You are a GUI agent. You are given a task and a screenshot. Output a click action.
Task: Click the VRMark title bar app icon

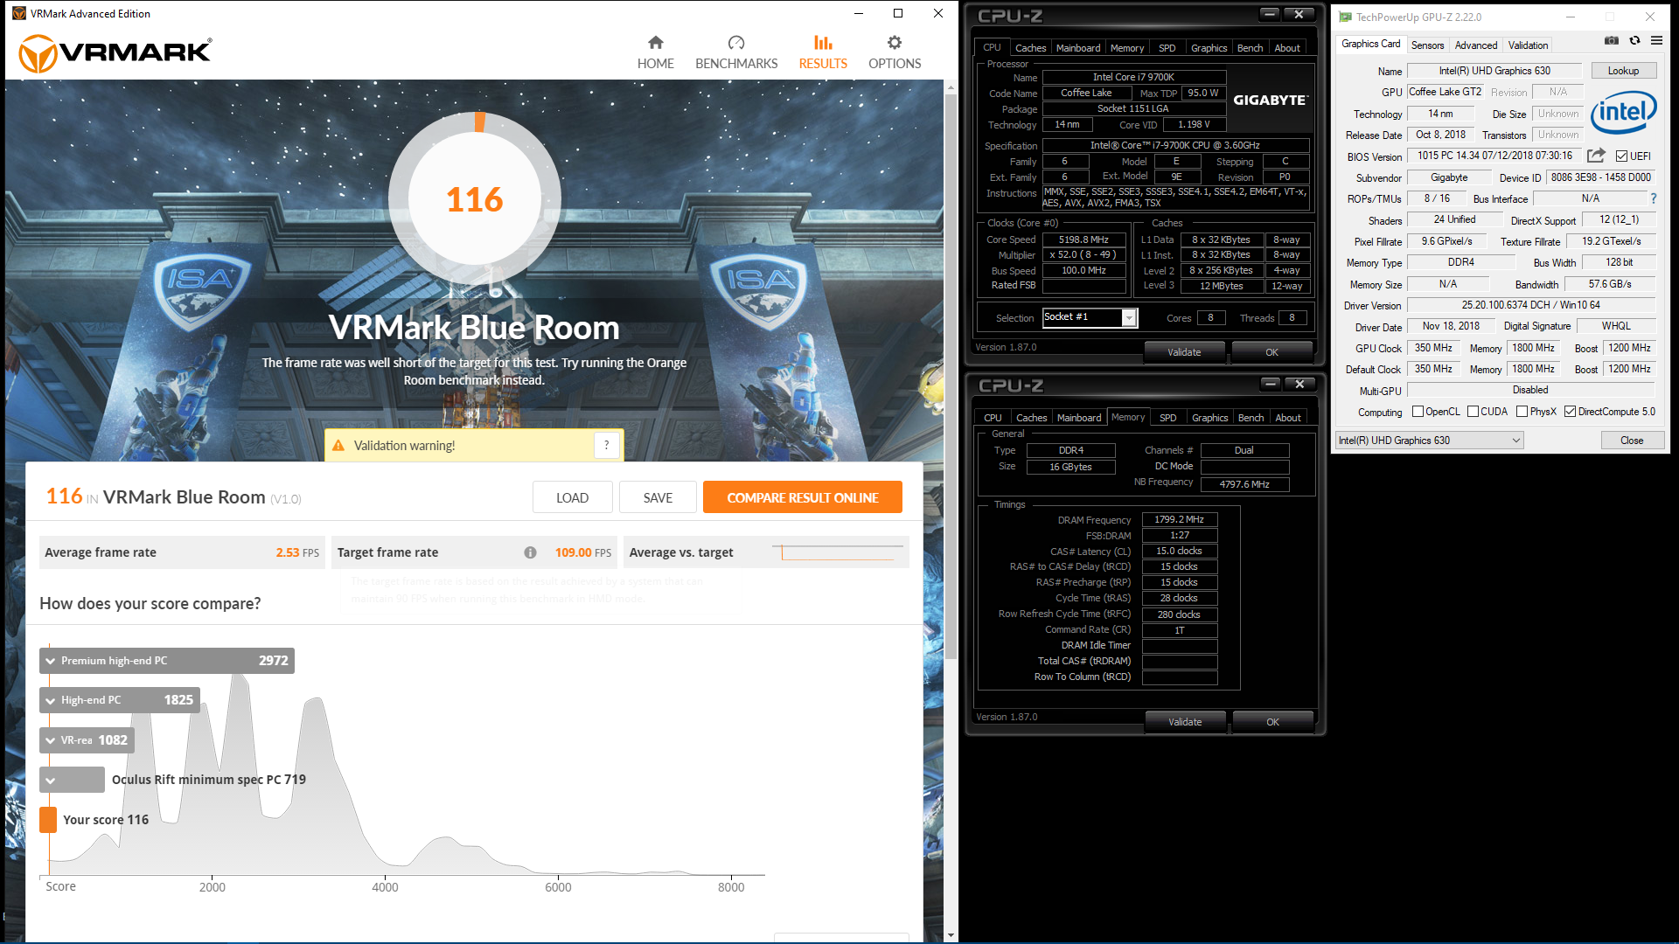tap(19, 13)
